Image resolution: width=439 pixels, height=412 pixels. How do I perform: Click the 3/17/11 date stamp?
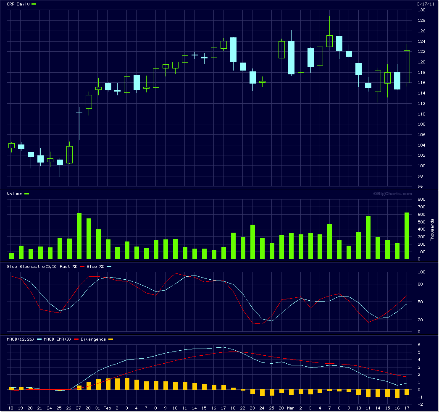[x=425, y=4]
